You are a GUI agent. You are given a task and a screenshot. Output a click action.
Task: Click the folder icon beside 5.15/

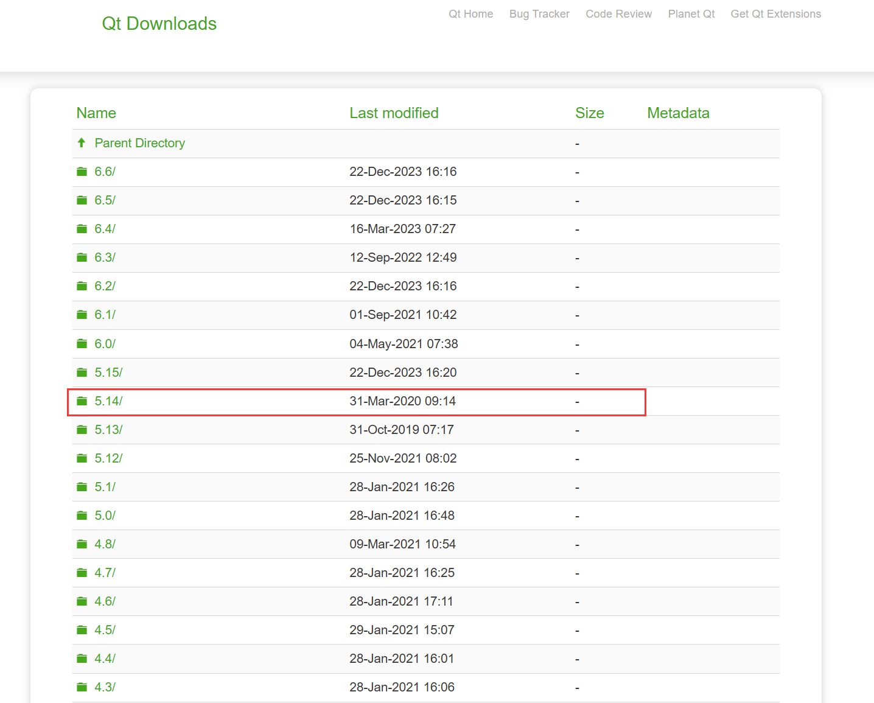82,372
